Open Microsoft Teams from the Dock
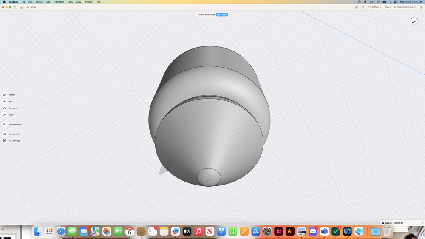This screenshot has width=425, height=239. click(324, 231)
